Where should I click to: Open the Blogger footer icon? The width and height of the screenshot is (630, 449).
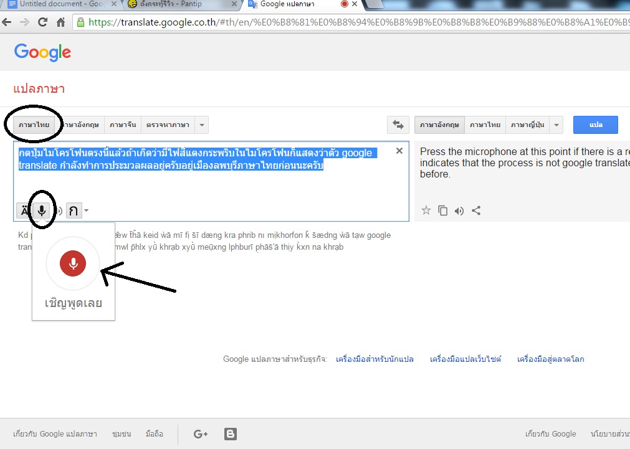(230, 433)
